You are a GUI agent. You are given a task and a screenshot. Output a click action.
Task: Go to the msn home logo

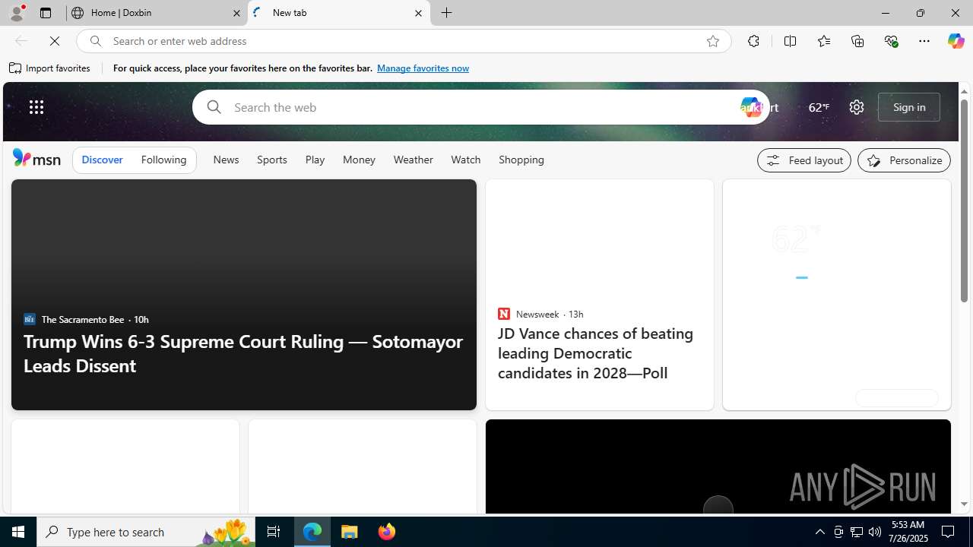[x=36, y=158]
